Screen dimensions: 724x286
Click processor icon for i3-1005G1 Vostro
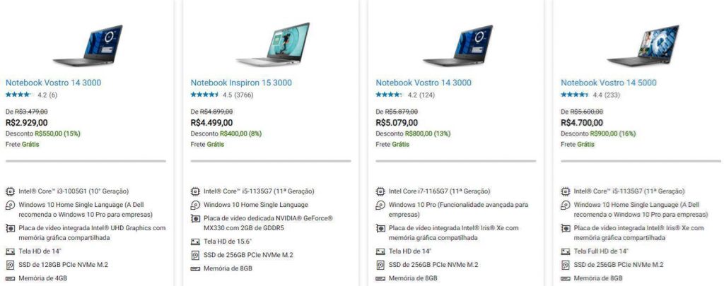tap(10, 191)
